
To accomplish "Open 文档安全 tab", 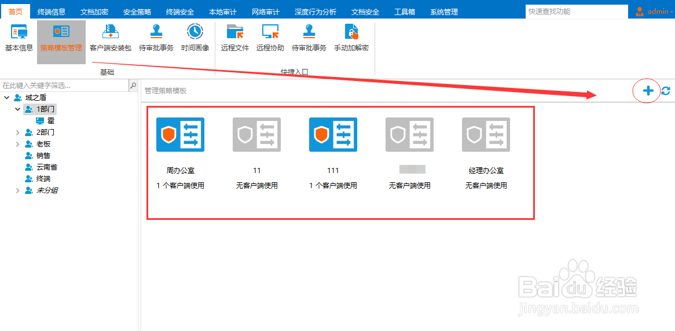I will coord(365,12).
